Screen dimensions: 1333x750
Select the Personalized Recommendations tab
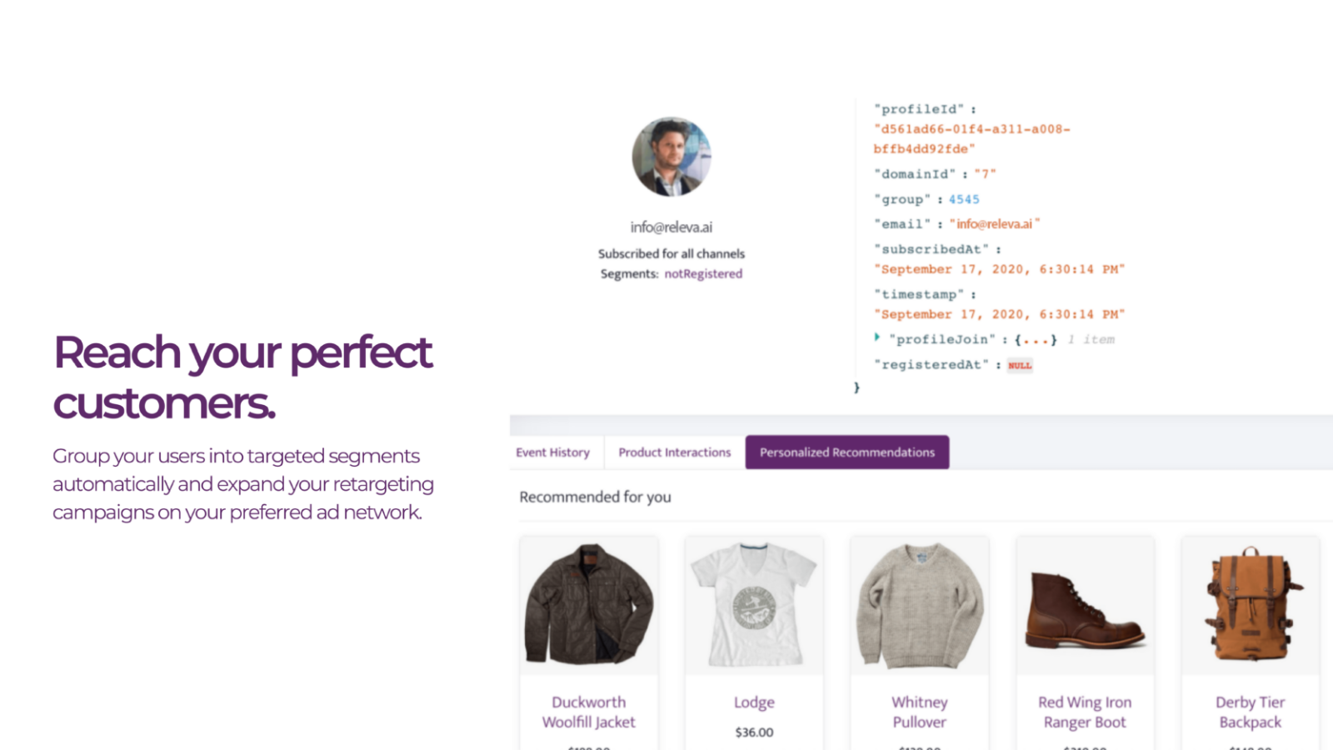tap(847, 452)
